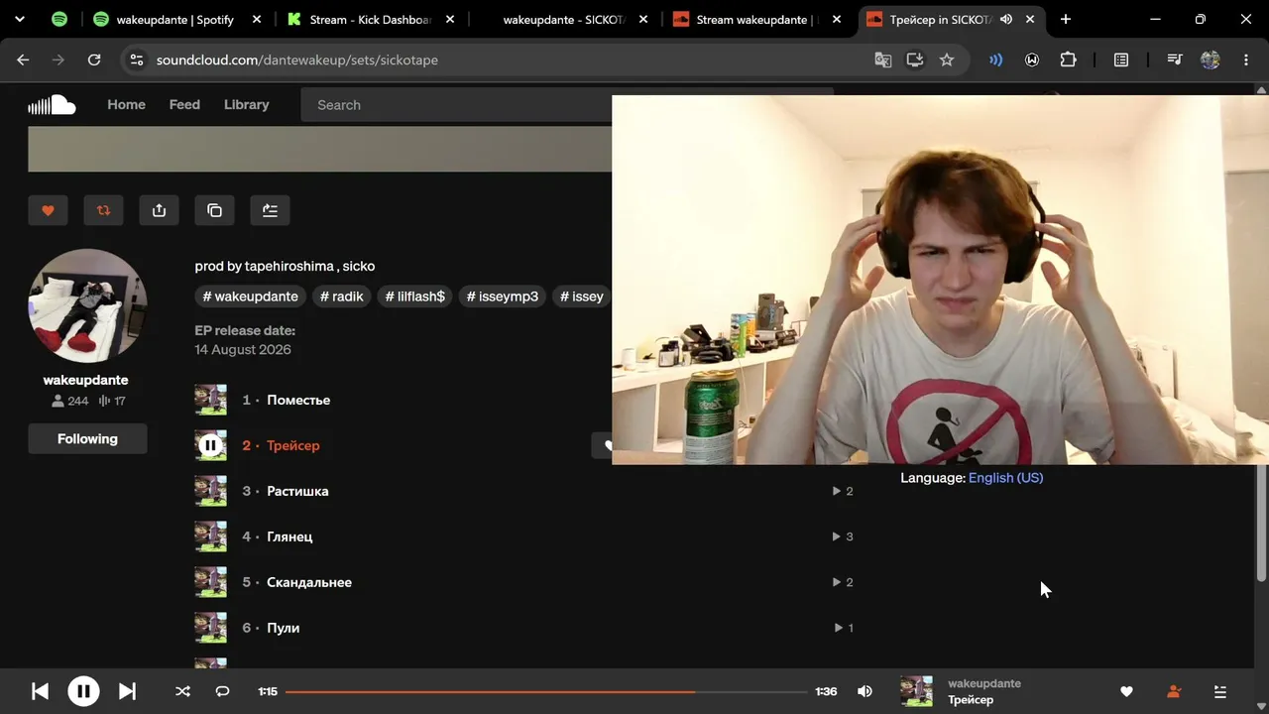Open the Feed page
Viewport: 1269px width, 714px height.
pos(184,104)
